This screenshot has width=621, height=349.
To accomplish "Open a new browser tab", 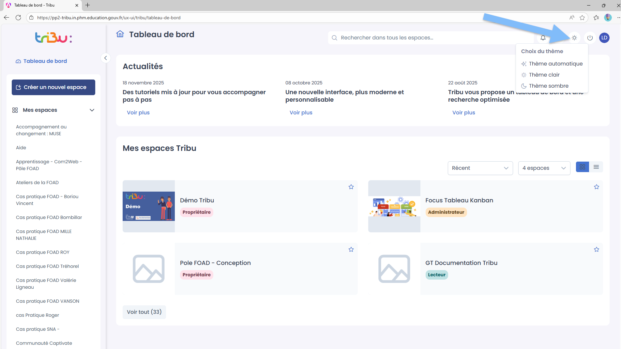I will pyautogui.click(x=88, y=5).
